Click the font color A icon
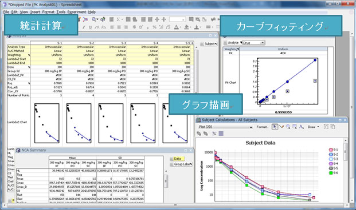 [176, 27]
